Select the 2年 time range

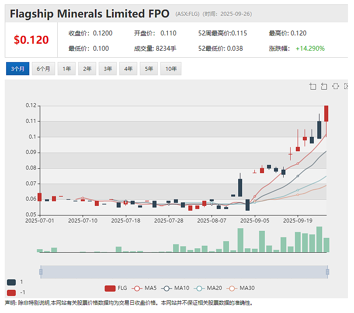87,69
